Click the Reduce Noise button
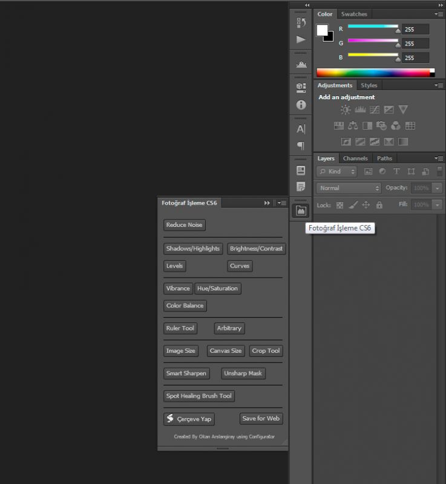 [185, 225]
